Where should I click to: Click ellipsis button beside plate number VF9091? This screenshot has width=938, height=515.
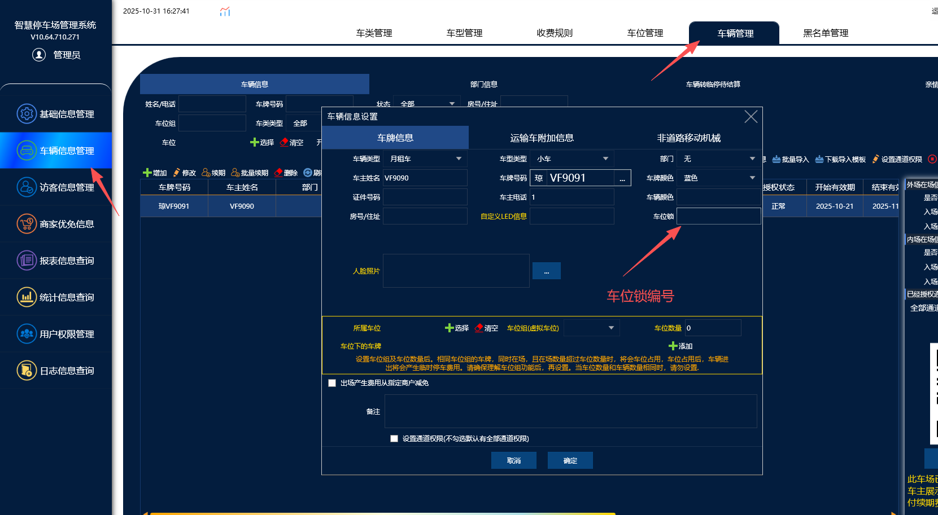pyautogui.click(x=622, y=178)
